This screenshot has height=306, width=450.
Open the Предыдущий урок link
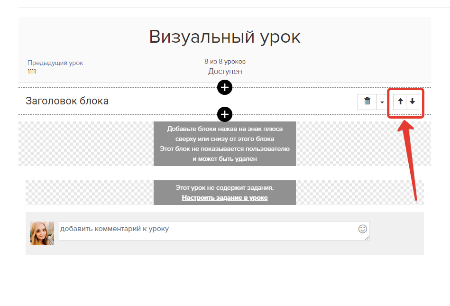pyautogui.click(x=55, y=63)
